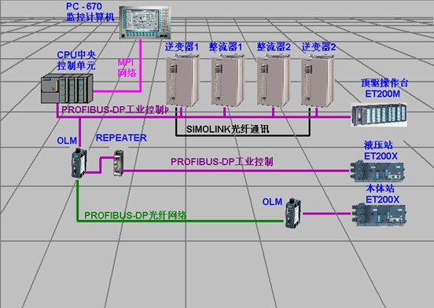Select the green PROFIBUS-DP光纤网络 label
Screen dimensions: 434x308
[135, 215]
